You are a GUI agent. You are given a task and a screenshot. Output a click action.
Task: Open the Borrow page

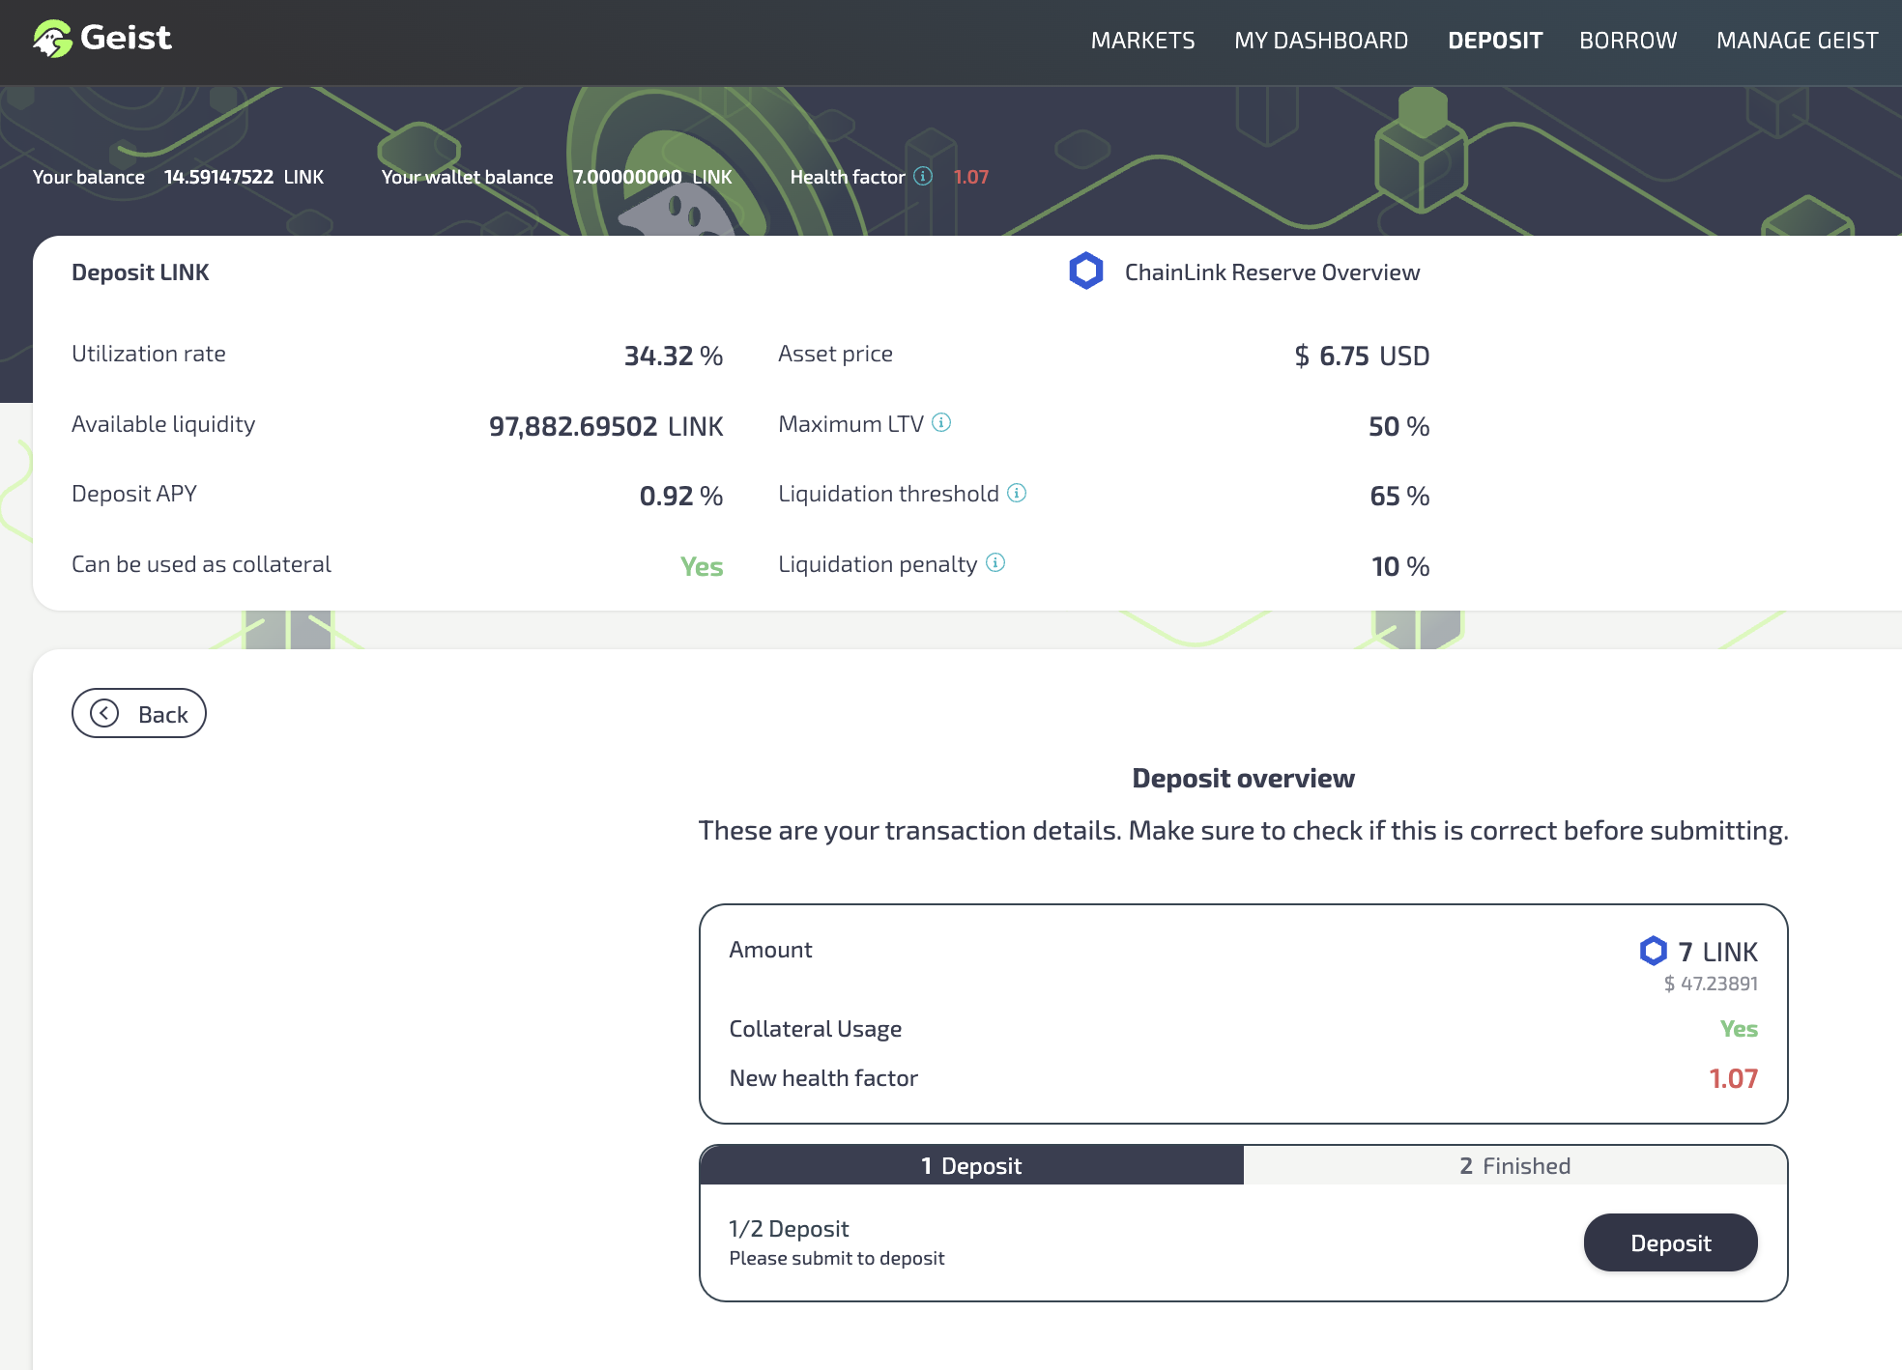[x=1628, y=41]
